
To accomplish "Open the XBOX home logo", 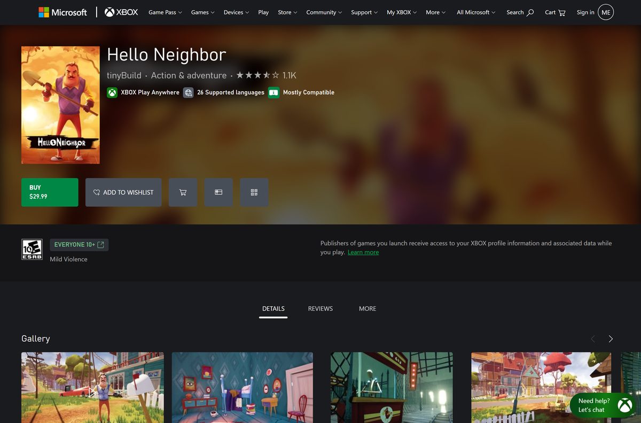I will click(x=121, y=12).
